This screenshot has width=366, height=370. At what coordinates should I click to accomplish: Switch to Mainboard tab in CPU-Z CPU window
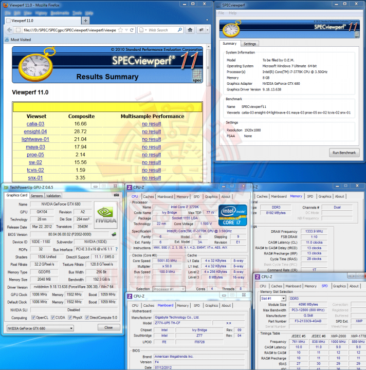[165, 196]
